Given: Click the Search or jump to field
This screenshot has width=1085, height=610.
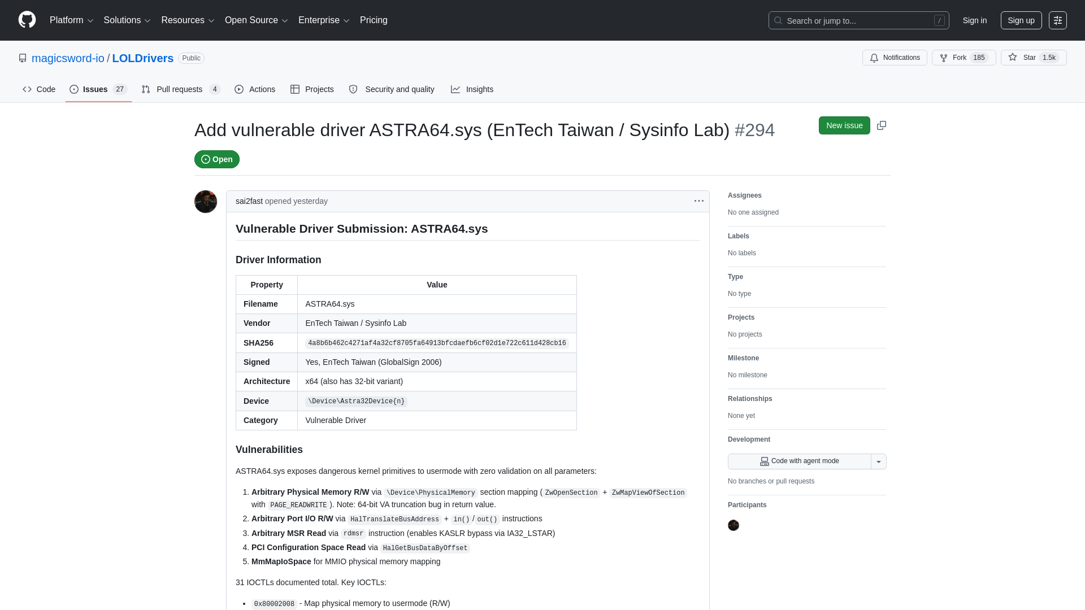Looking at the screenshot, I should (848, 20).
